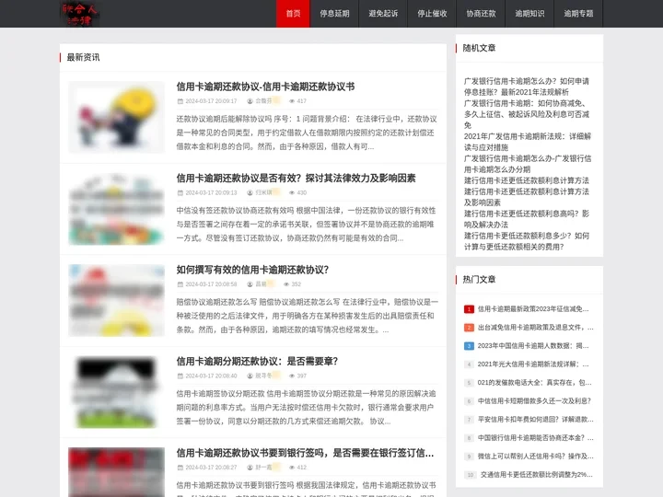Open the 停息延期 navigation tab
The height and width of the screenshot is (497, 663).
click(334, 14)
